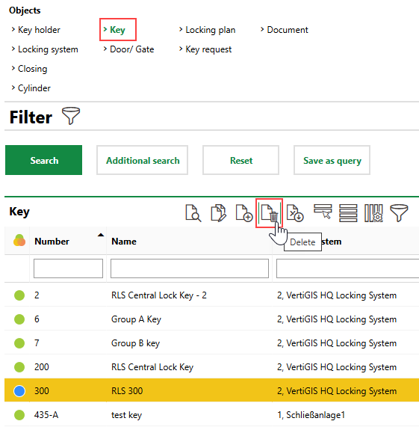Image resolution: width=419 pixels, height=430 pixels.
Task: Click the Additional search button
Action: pyautogui.click(x=143, y=160)
